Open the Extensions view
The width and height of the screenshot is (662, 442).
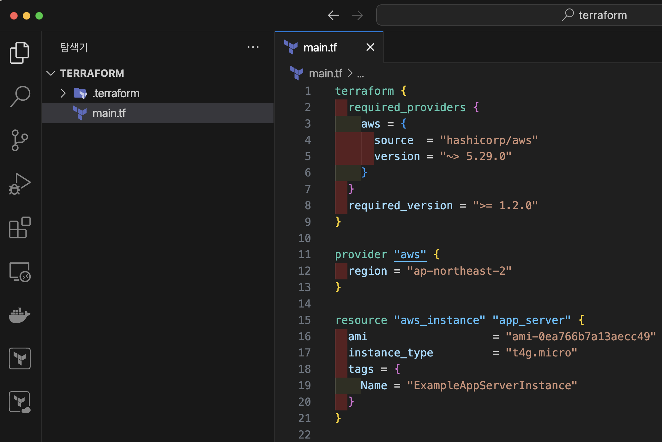coord(20,228)
